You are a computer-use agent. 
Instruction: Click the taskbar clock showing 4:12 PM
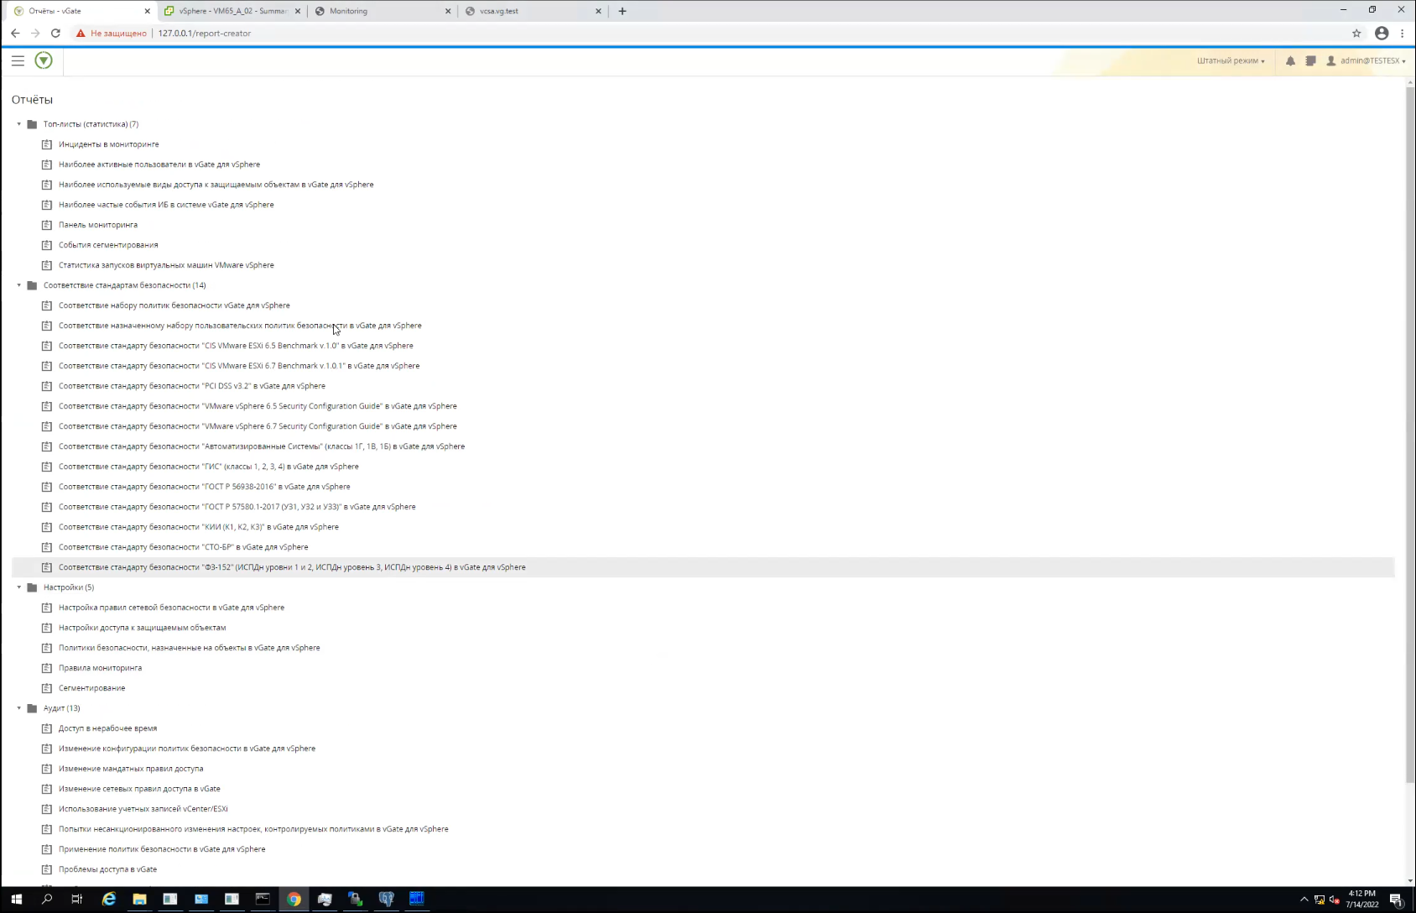(x=1362, y=899)
